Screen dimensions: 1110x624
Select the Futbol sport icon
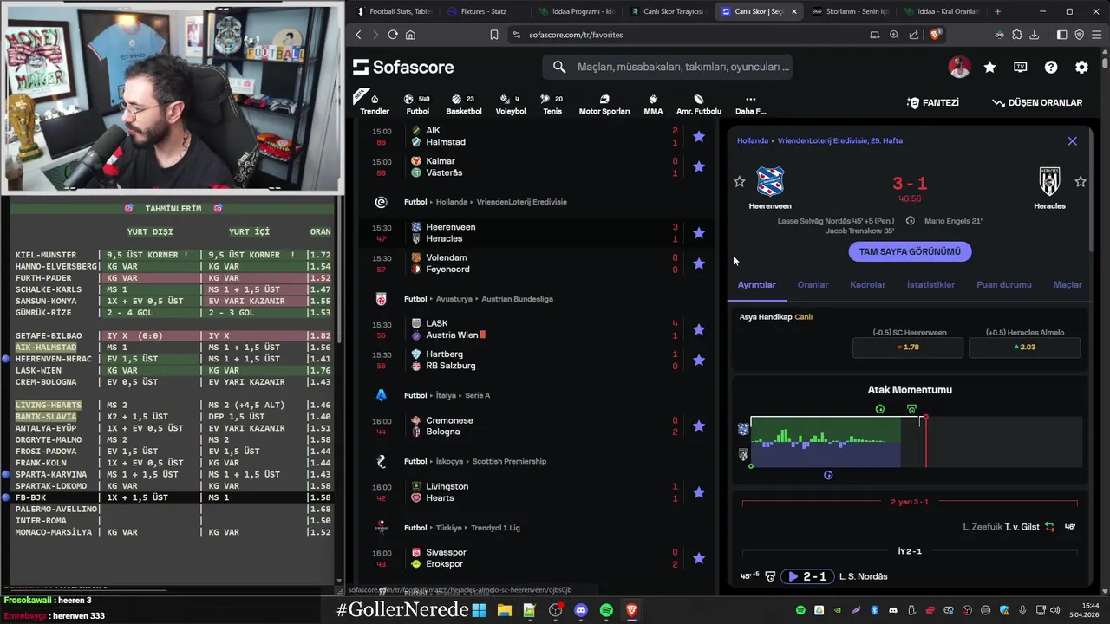[409, 99]
